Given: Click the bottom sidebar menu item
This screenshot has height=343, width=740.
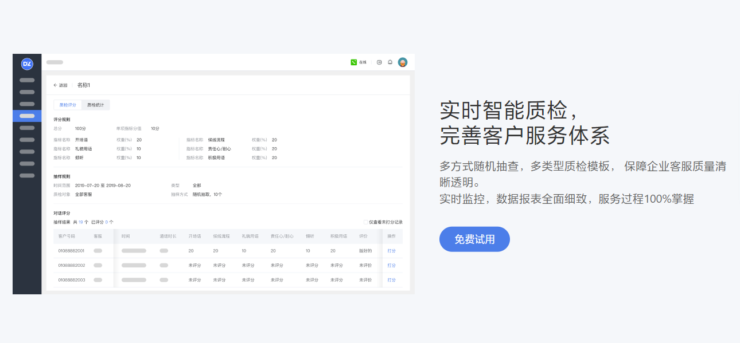Looking at the screenshot, I should pyautogui.click(x=26, y=175).
